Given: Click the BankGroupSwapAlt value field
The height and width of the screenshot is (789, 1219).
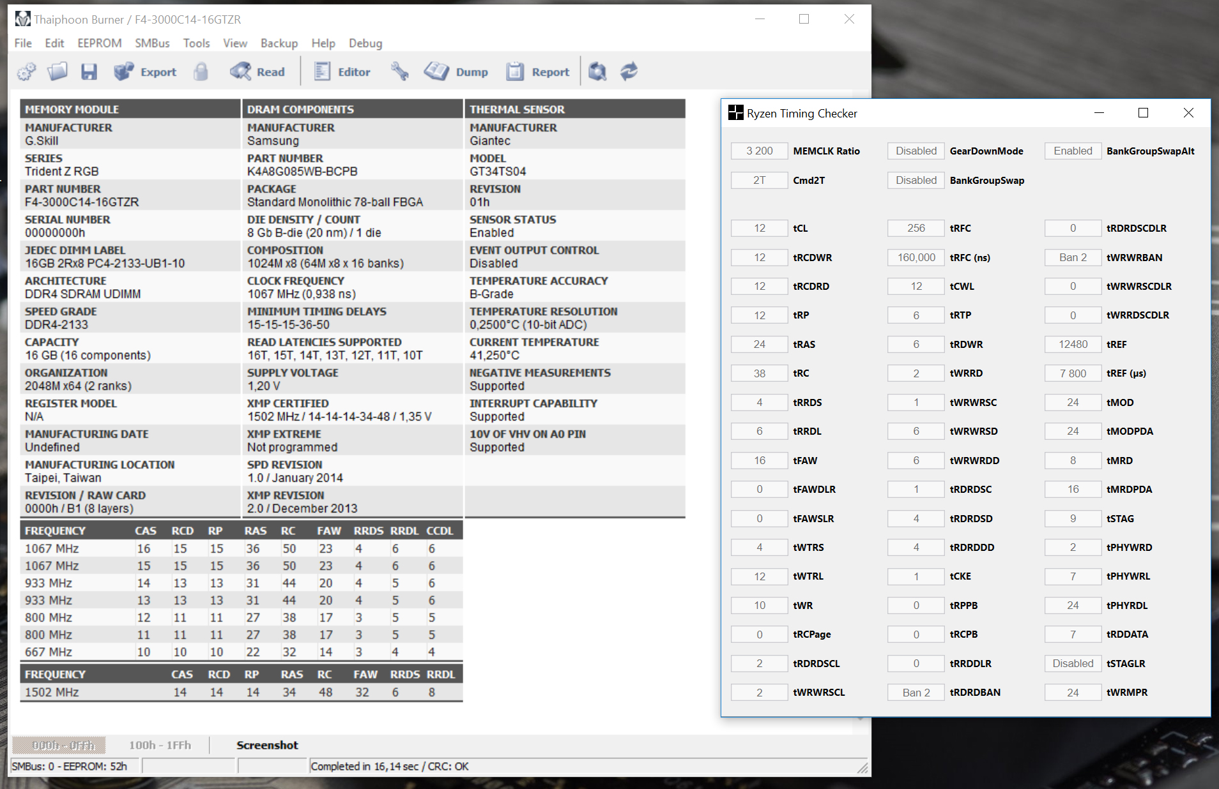Looking at the screenshot, I should coord(1073,151).
